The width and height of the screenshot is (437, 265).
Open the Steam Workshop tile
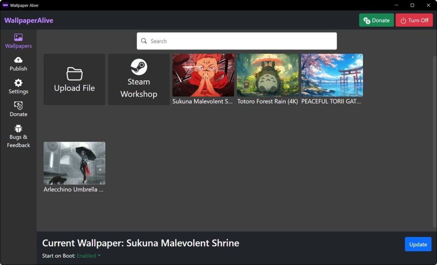coord(139,79)
